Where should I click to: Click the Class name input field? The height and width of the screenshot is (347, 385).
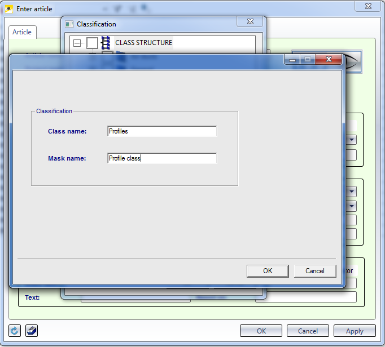pyautogui.click(x=162, y=131)
